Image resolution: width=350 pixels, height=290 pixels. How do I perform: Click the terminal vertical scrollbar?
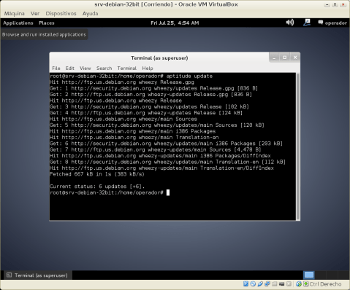[x=298, y=146]
